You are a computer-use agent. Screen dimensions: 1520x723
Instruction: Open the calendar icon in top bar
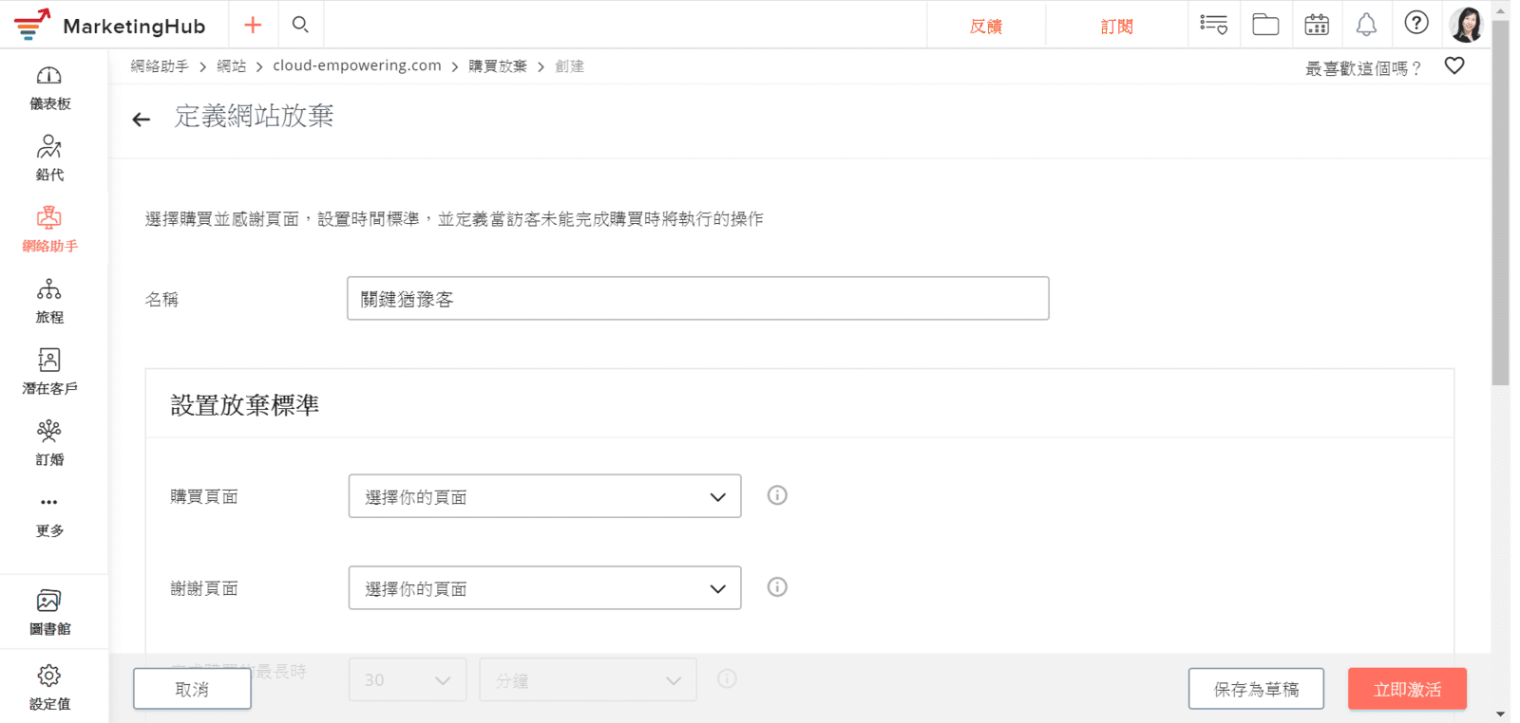tap(1317, 25)
